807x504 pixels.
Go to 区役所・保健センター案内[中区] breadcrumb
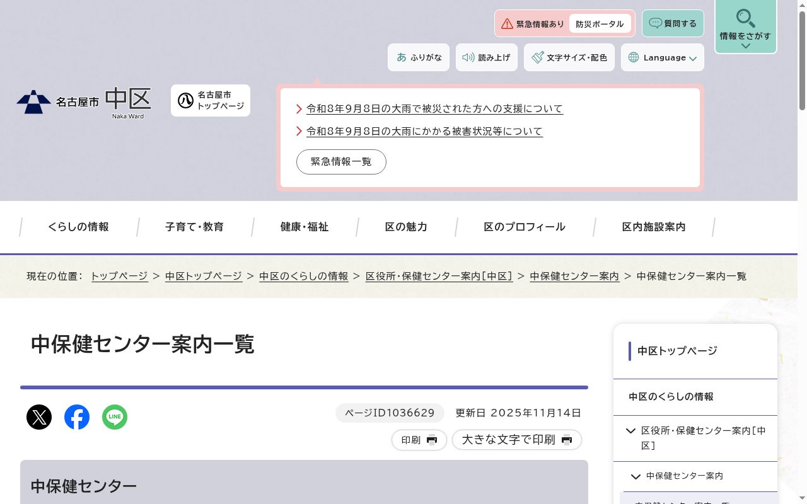click(x=439, y=276)
